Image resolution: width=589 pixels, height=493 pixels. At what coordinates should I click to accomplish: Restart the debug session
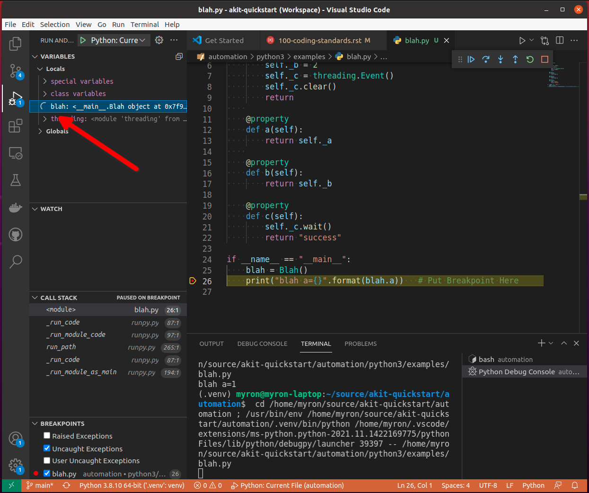[x=530, y=59]
